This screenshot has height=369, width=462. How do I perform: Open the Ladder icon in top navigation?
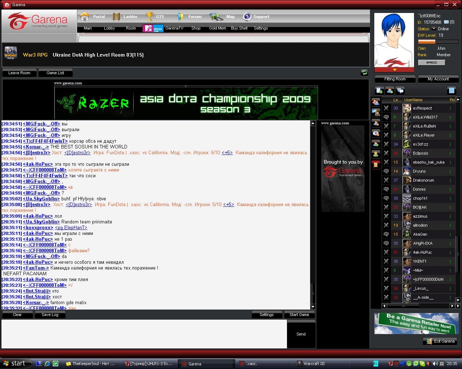(x=116, y=17)
